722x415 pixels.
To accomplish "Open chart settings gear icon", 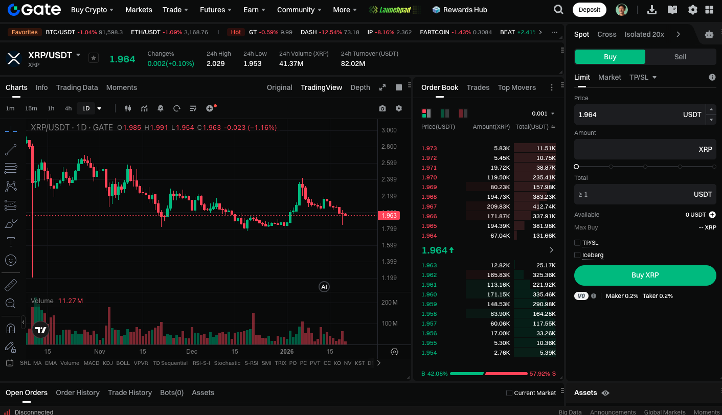I will pos(399,108).
